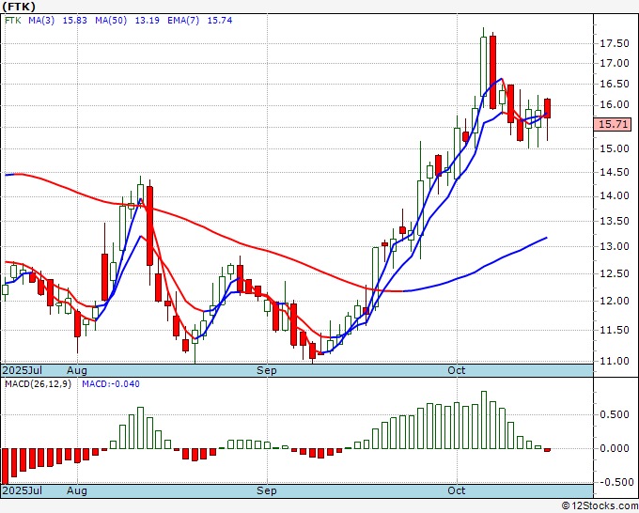Viewport: 639px width, 513px height.
Task: Click the 14.00 price axis label
Action: pyautogui.click(x=615, y=196)
